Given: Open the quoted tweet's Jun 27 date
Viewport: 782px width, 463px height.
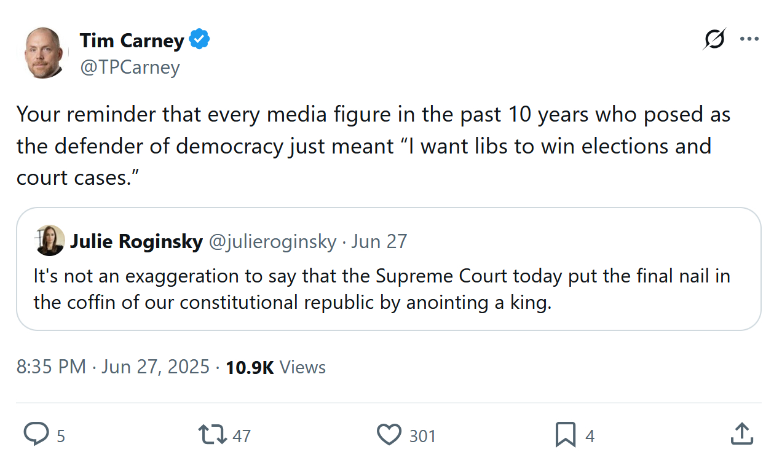Looking at the screenshot, I should tap(379, 241).
